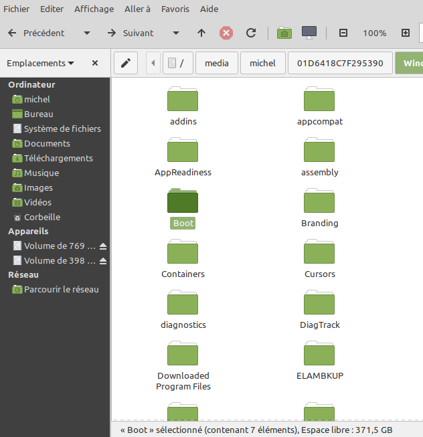
Task: Open the Aide menu
Action: [x=209, y=9]
